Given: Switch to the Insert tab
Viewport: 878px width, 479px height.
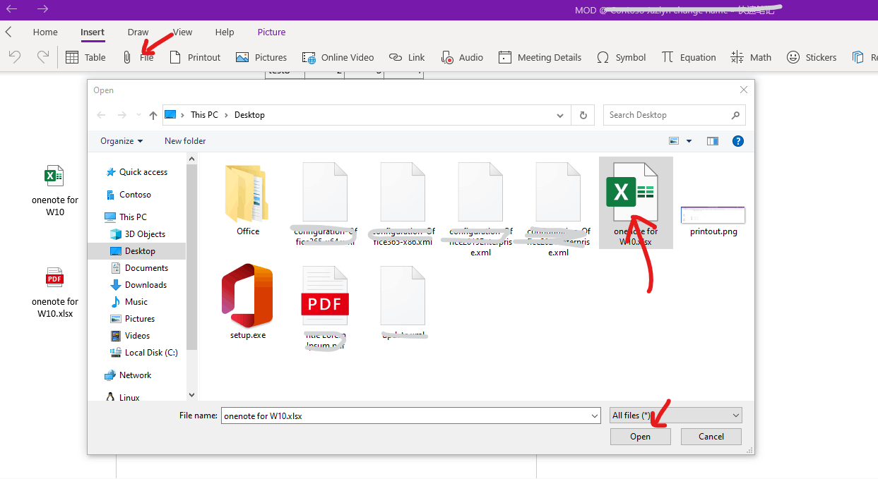Looking at the screenshot, I should click(x=93, y=32).
